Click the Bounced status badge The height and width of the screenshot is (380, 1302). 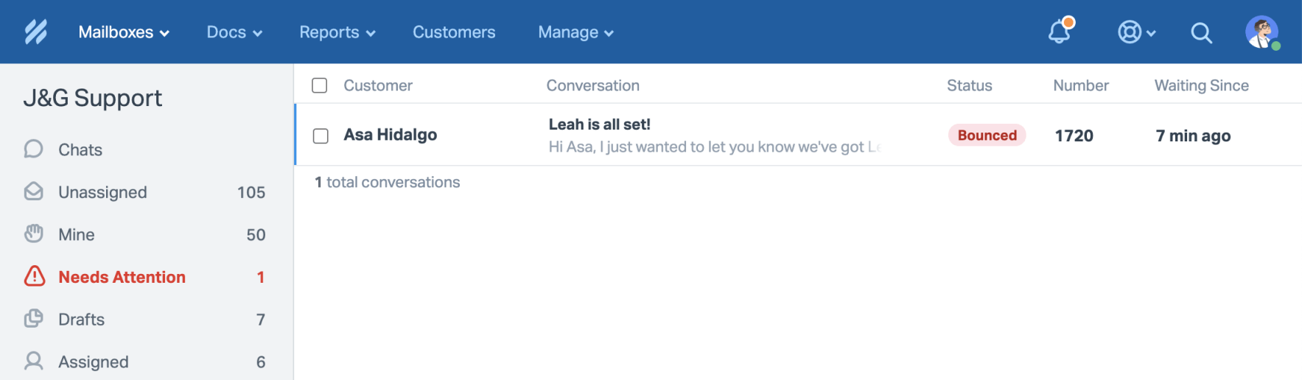point(987,136)
